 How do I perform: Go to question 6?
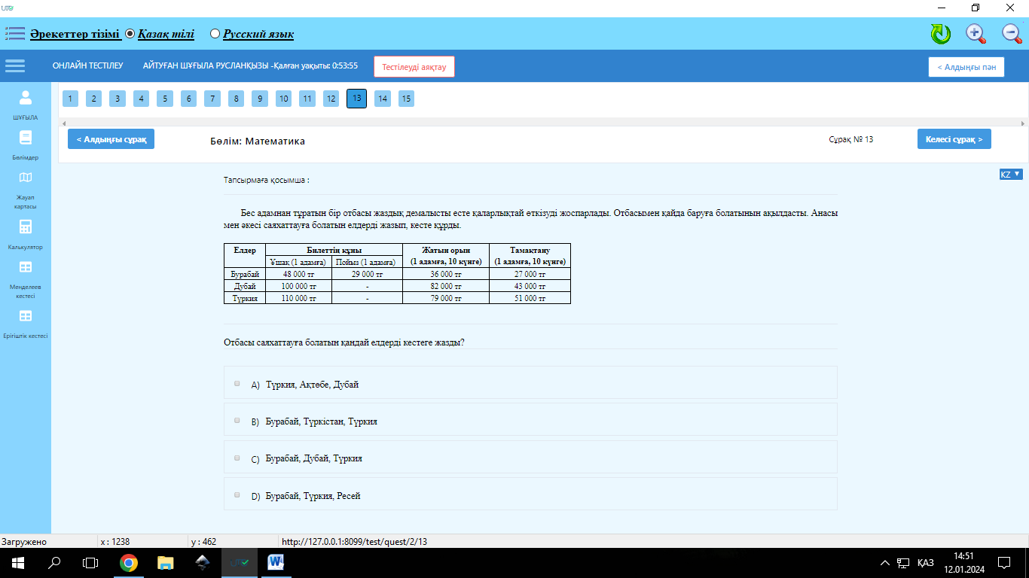(x=188, y=99)
